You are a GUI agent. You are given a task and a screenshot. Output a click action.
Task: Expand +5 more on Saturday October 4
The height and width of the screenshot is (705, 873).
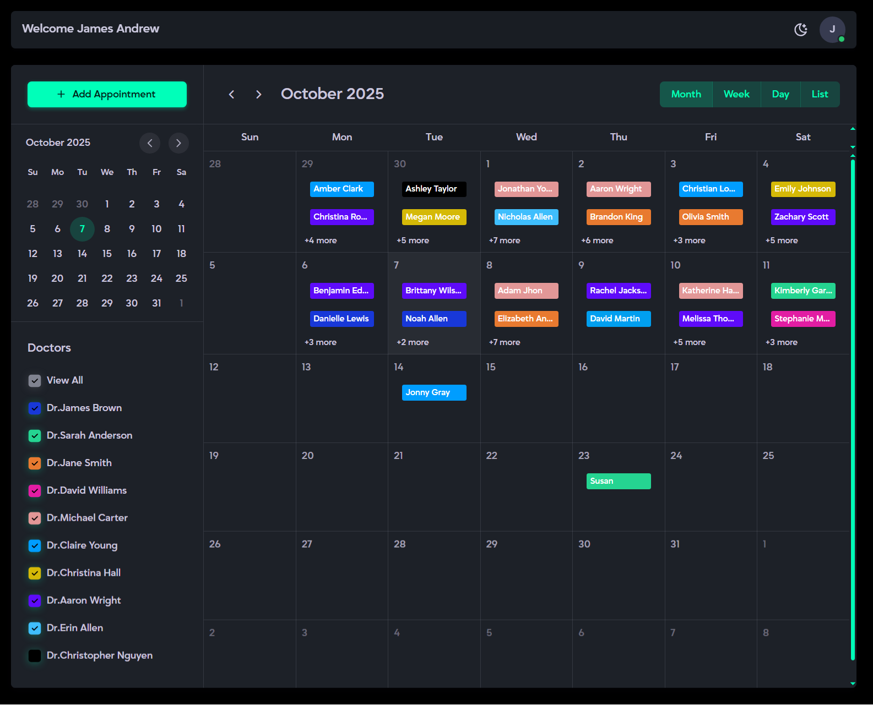782,241
